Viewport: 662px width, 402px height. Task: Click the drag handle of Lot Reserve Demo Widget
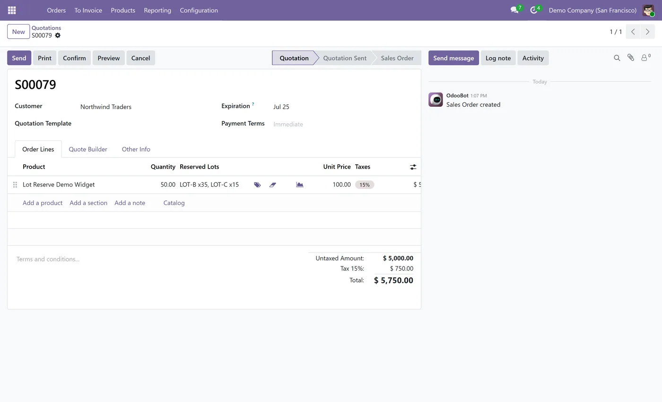(x=15, y=185)
